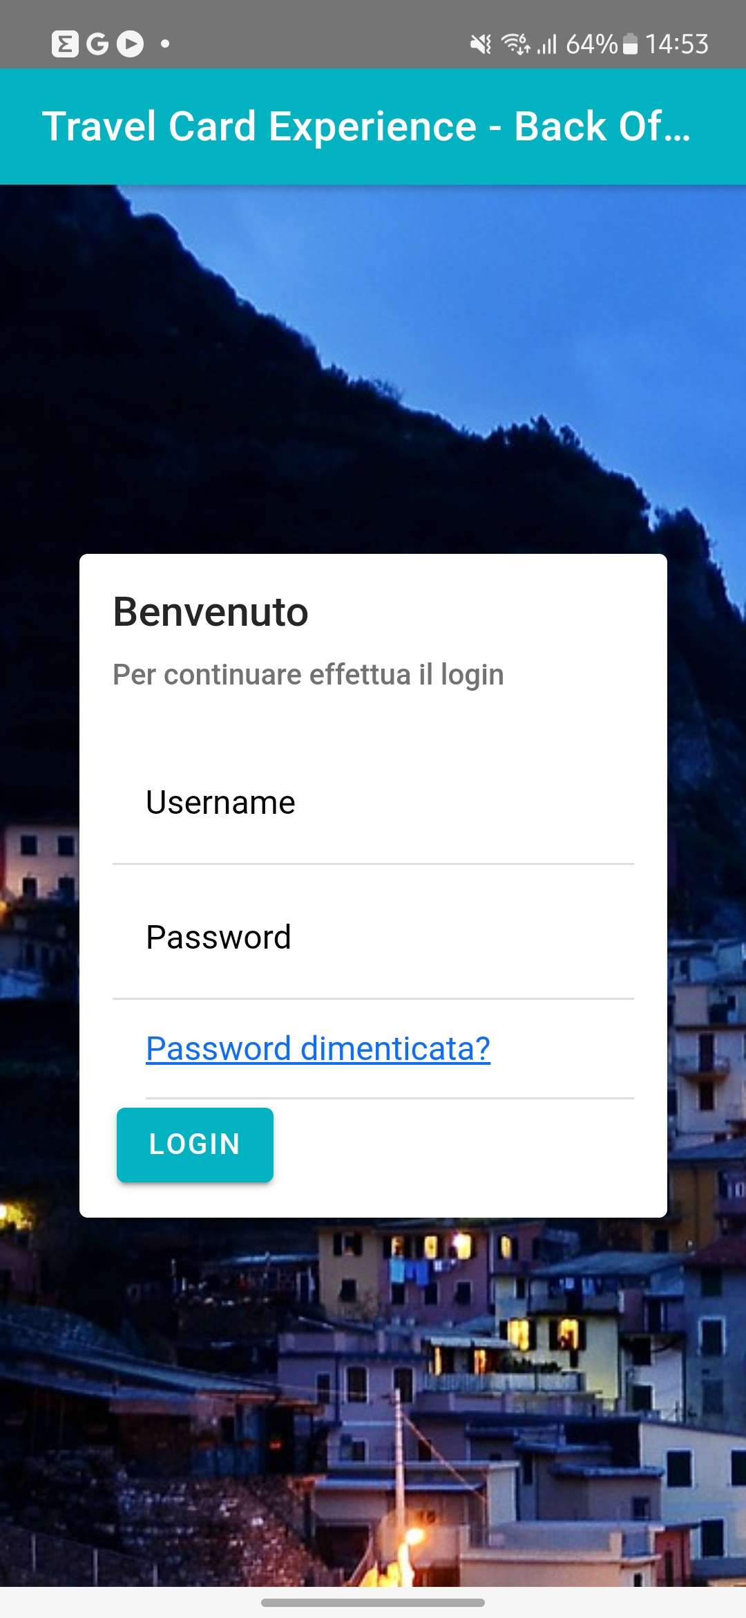This screenshot has height=1618, width=746.
Task: Tap the LOGIN button
Action: [x=195, y=1144]
